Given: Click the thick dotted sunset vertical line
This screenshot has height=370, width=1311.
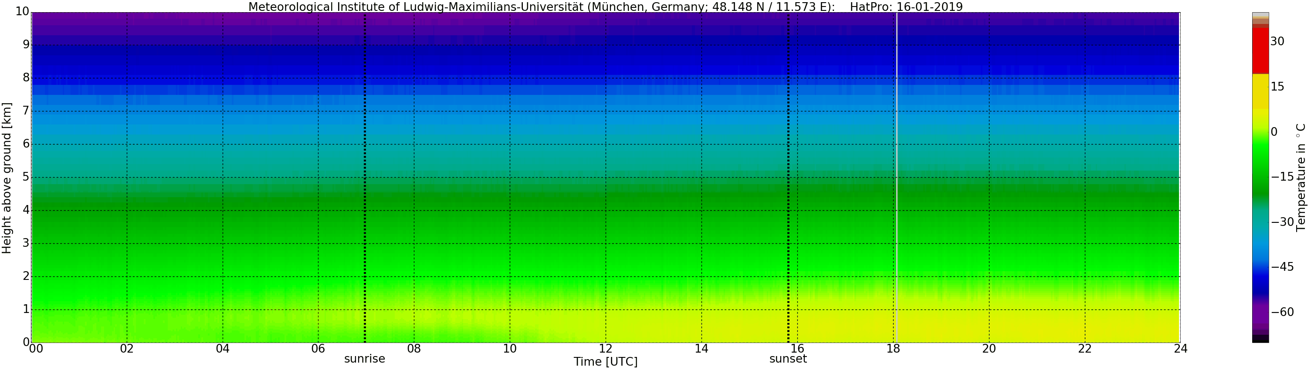Looking at the screenshot, I should point(788,178).
